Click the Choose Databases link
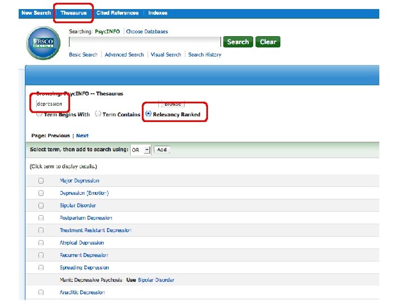 (147, 32)
